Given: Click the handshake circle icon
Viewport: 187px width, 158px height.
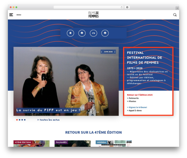Looking at the screenshot, I should pyautogui.click(x=93, y=33).
